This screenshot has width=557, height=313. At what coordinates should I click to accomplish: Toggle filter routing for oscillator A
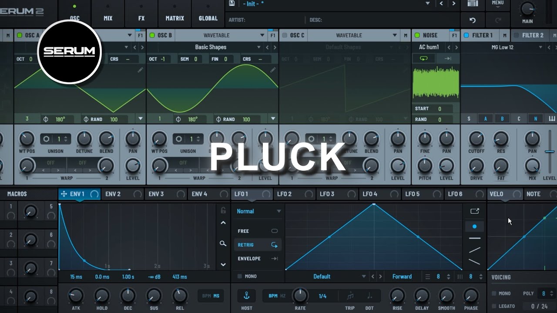click(x=485, y=119)
